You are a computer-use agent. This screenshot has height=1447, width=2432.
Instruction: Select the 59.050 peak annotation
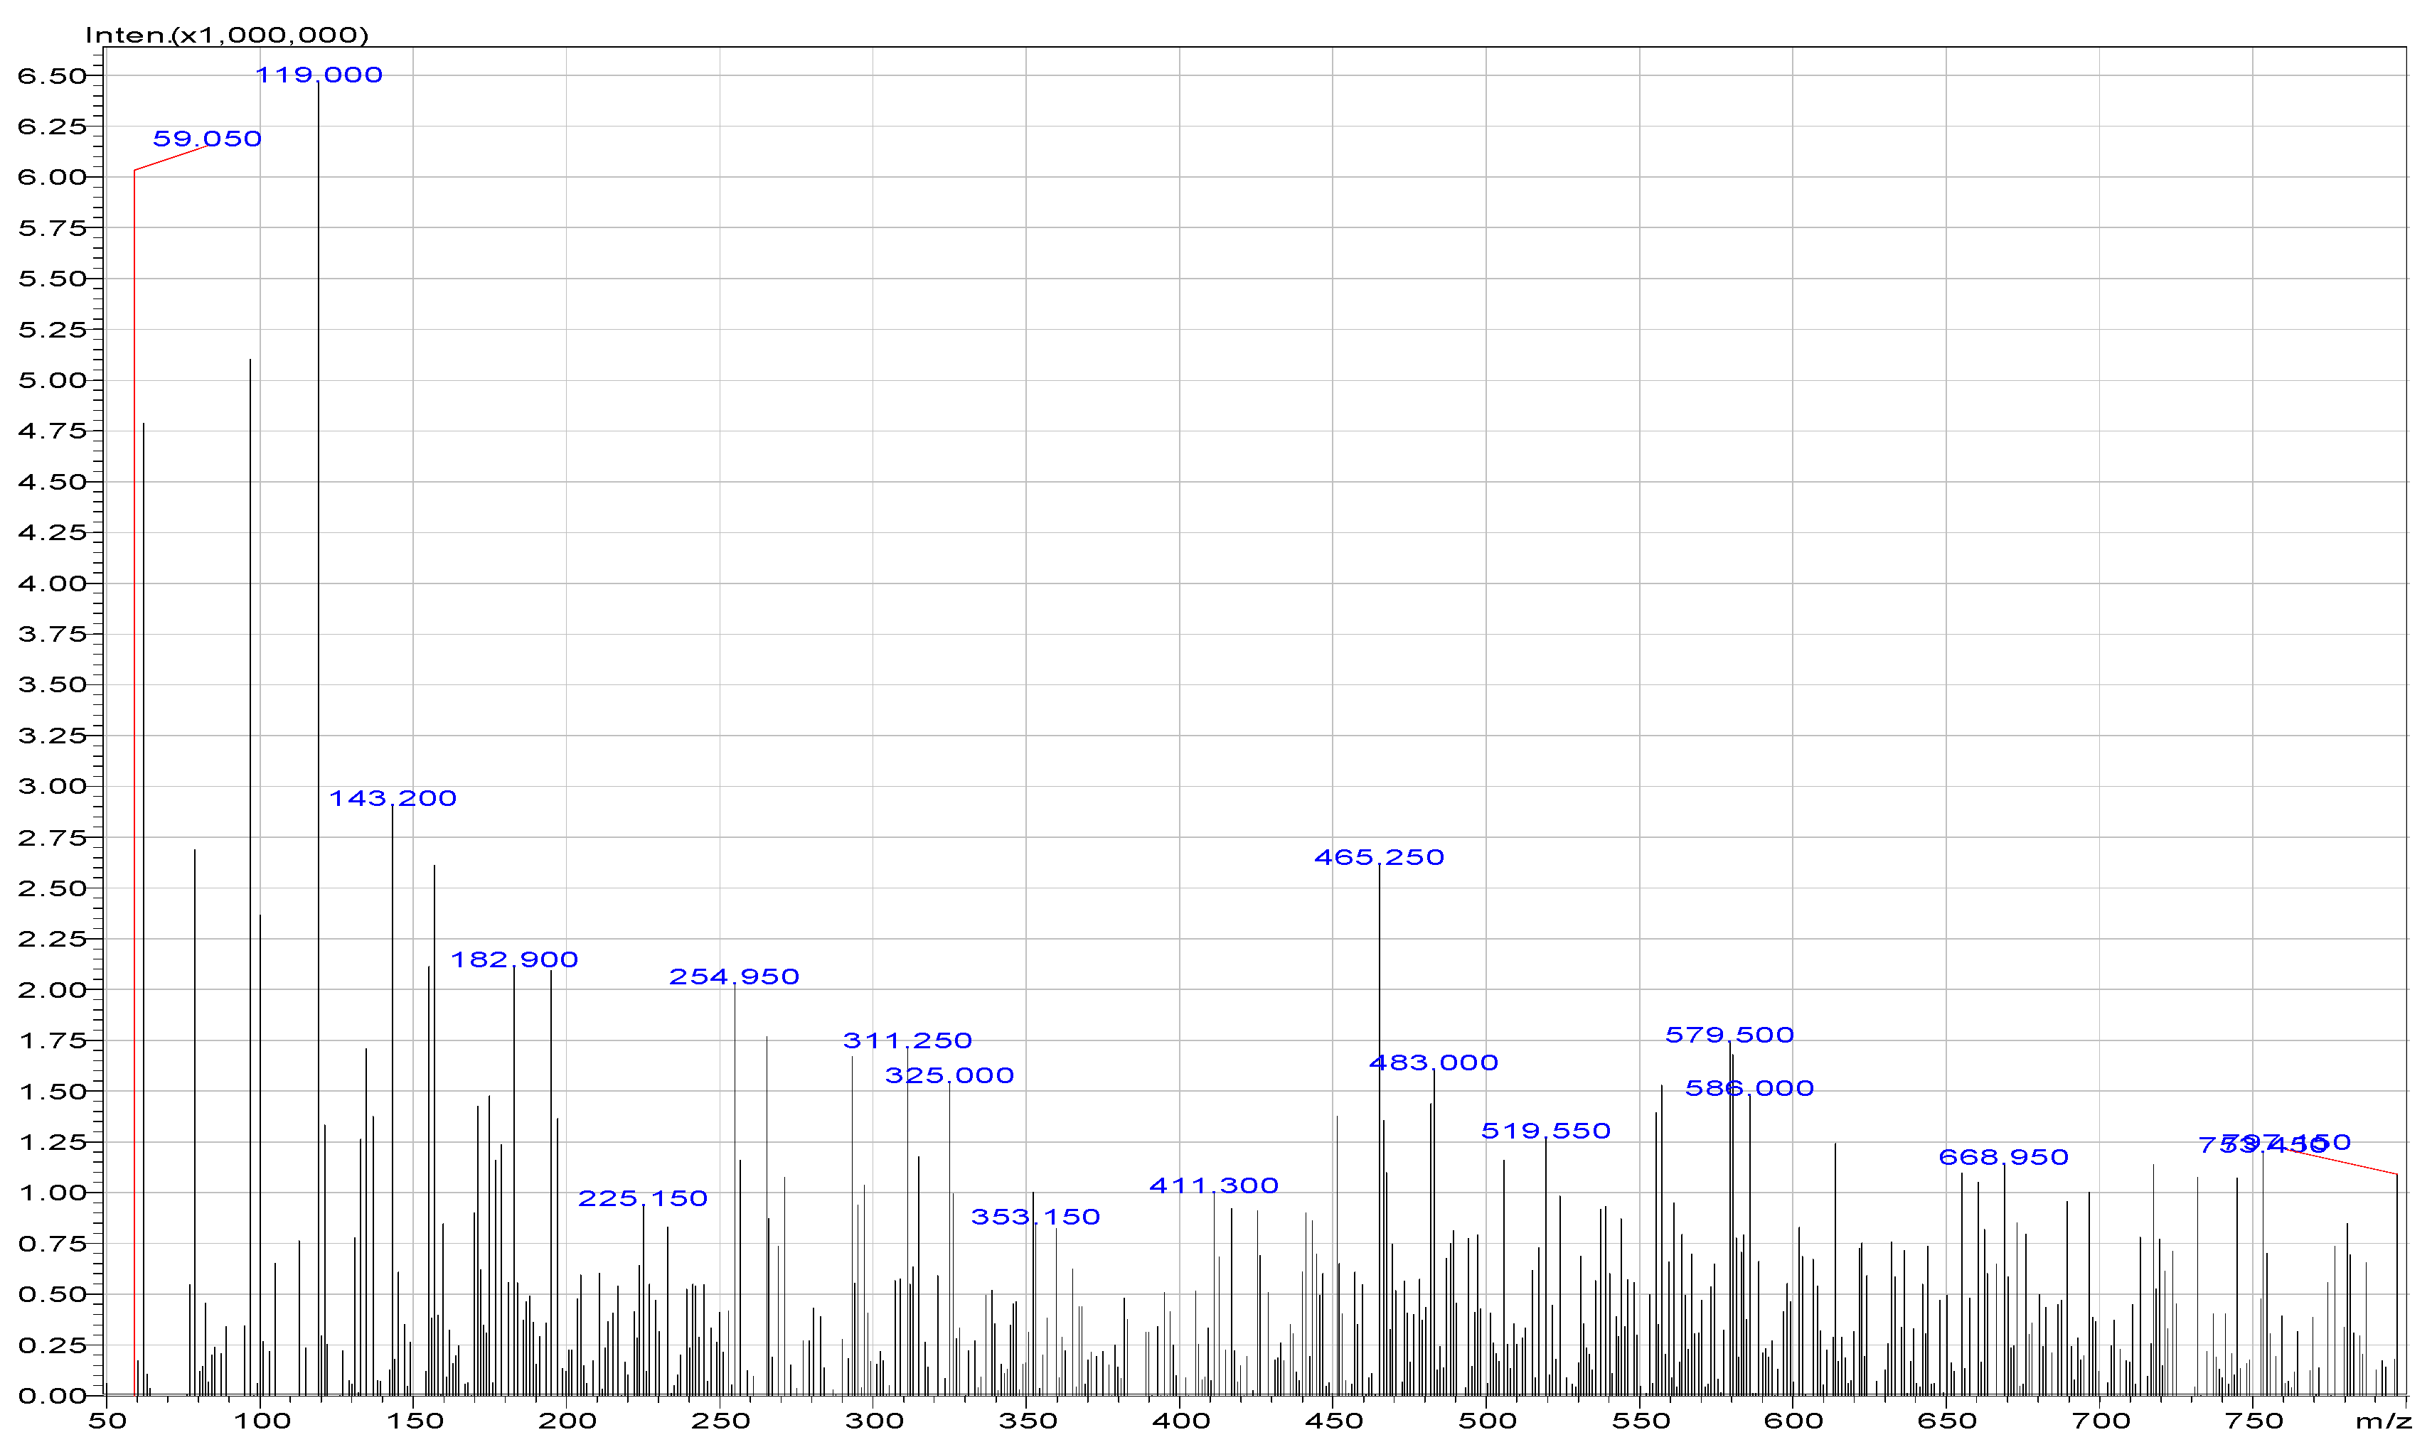pyautogui.click(x=208, y=137)
